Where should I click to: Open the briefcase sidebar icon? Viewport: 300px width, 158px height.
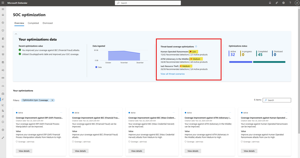tap(3, 94)
